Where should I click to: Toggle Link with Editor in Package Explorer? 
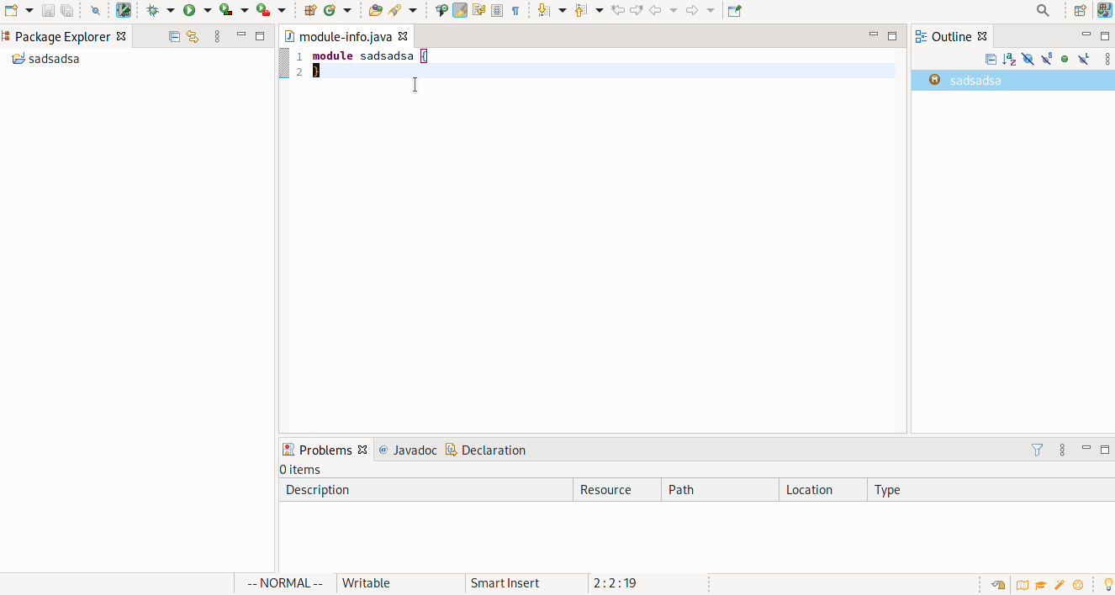tap(193, 36)
